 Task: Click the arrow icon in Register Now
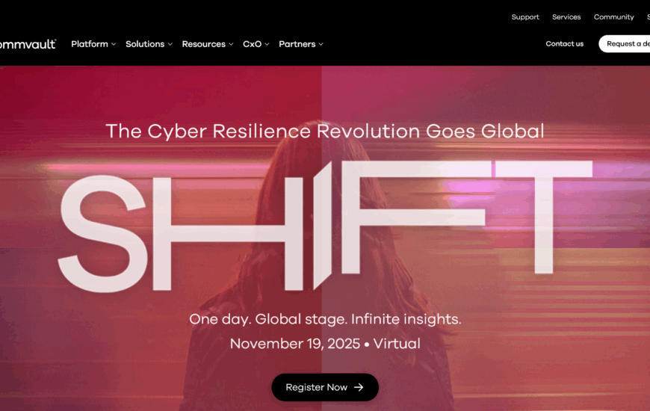[359, 387]
